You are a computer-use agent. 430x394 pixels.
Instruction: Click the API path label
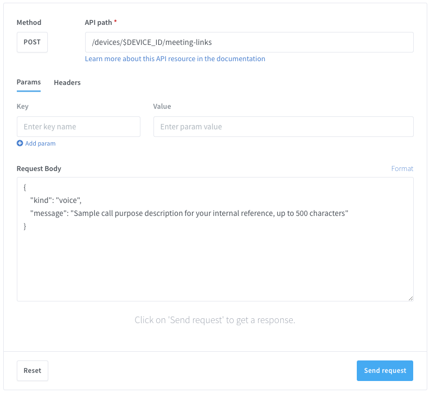(x=99, y=23)
